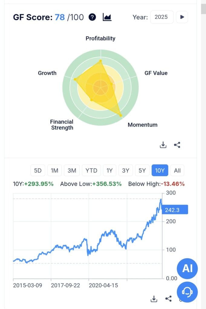Advance to the next year
This screenshot has height=309, width=206.
tap(182, 17)
